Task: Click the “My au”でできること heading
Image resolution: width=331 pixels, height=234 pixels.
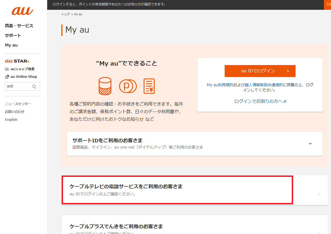Action: pos(127,63)
